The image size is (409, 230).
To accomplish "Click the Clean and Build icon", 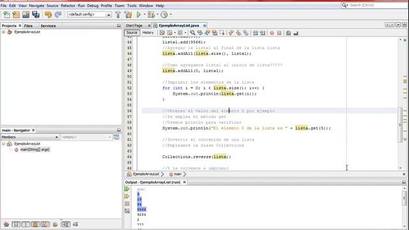I will click(x=128, y=15).
